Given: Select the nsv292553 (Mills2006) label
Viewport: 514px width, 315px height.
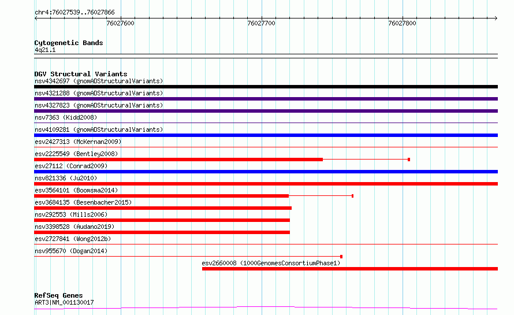Looking at the screenshot, I should pyautogui.click(x=71, y=214).
